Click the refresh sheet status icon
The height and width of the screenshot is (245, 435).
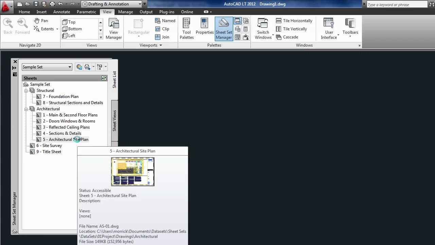104,78
